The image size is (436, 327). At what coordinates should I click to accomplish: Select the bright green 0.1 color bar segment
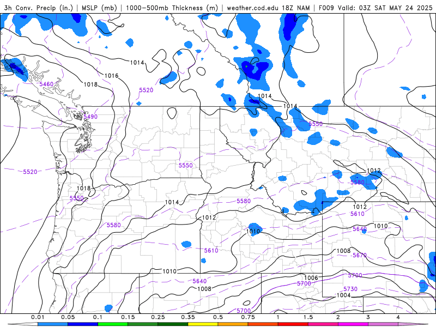point(113,324)
